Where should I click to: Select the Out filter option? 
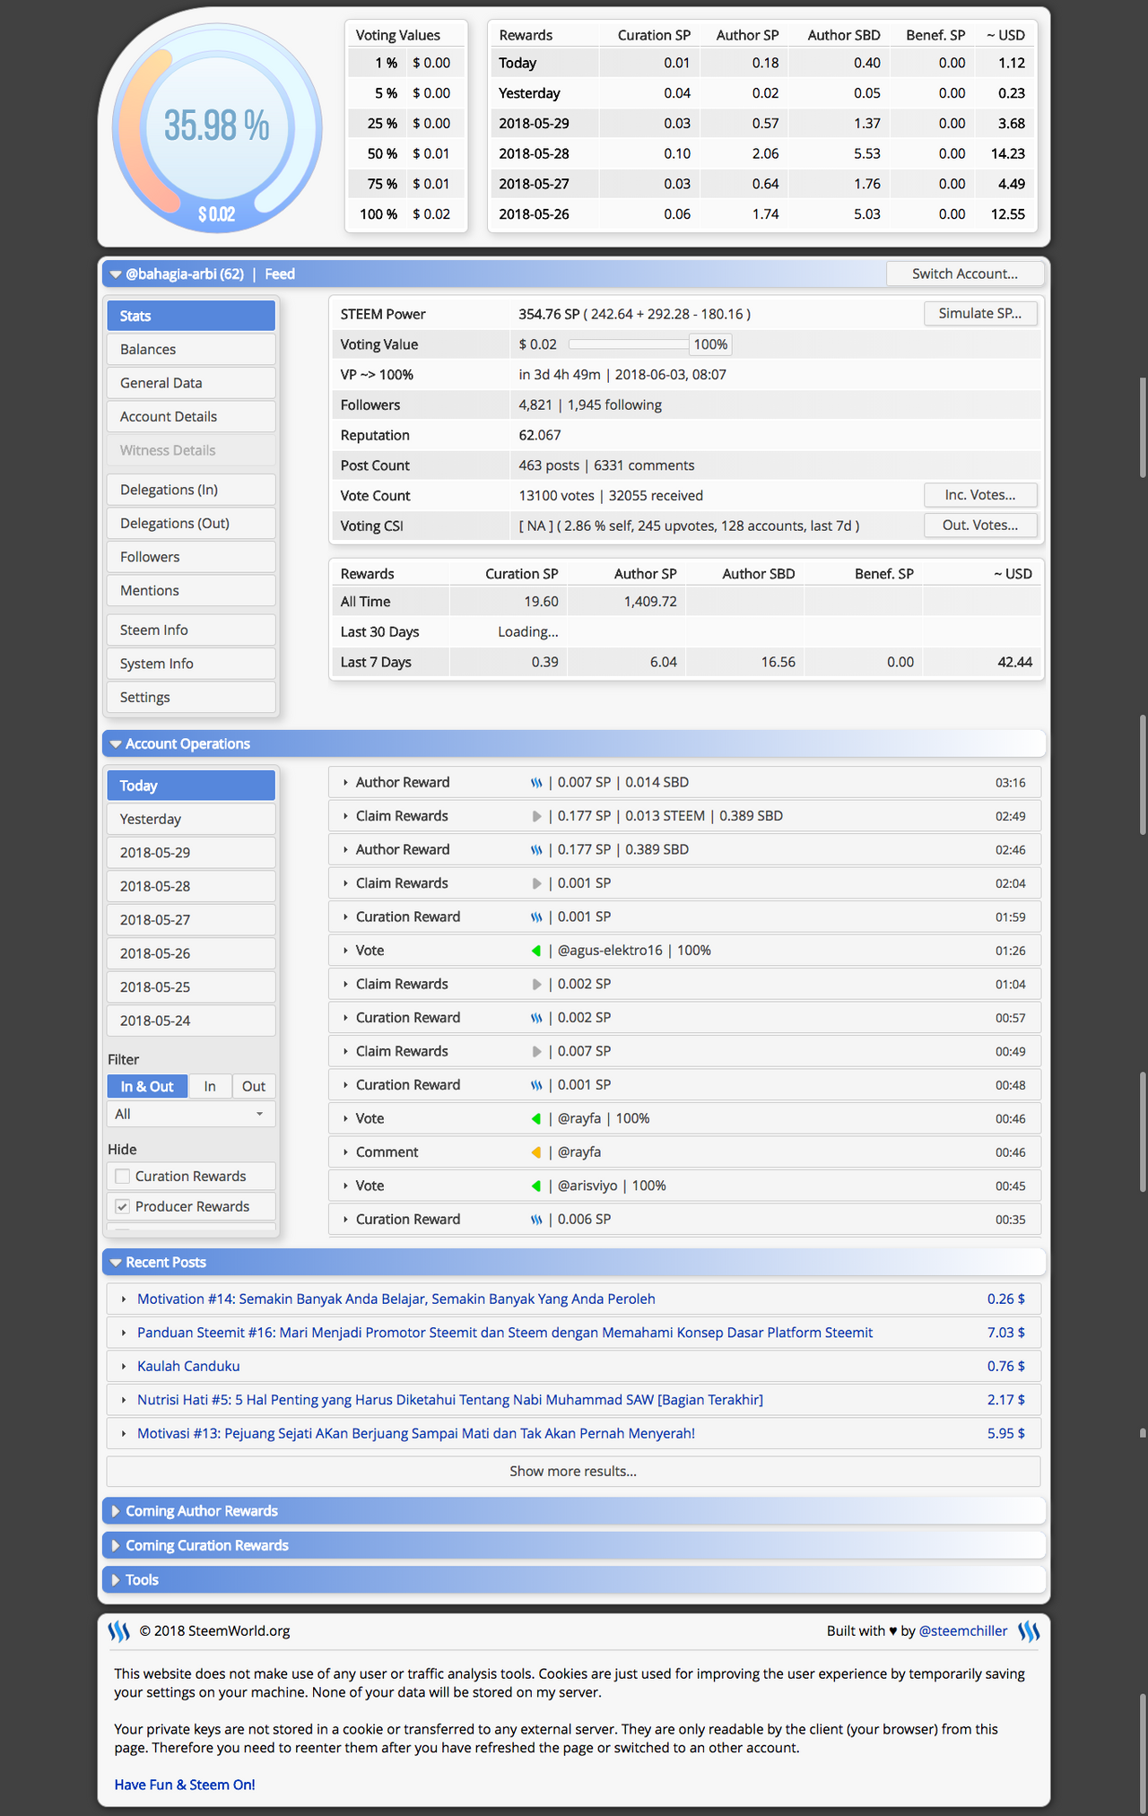click(x=254, y=1087)
